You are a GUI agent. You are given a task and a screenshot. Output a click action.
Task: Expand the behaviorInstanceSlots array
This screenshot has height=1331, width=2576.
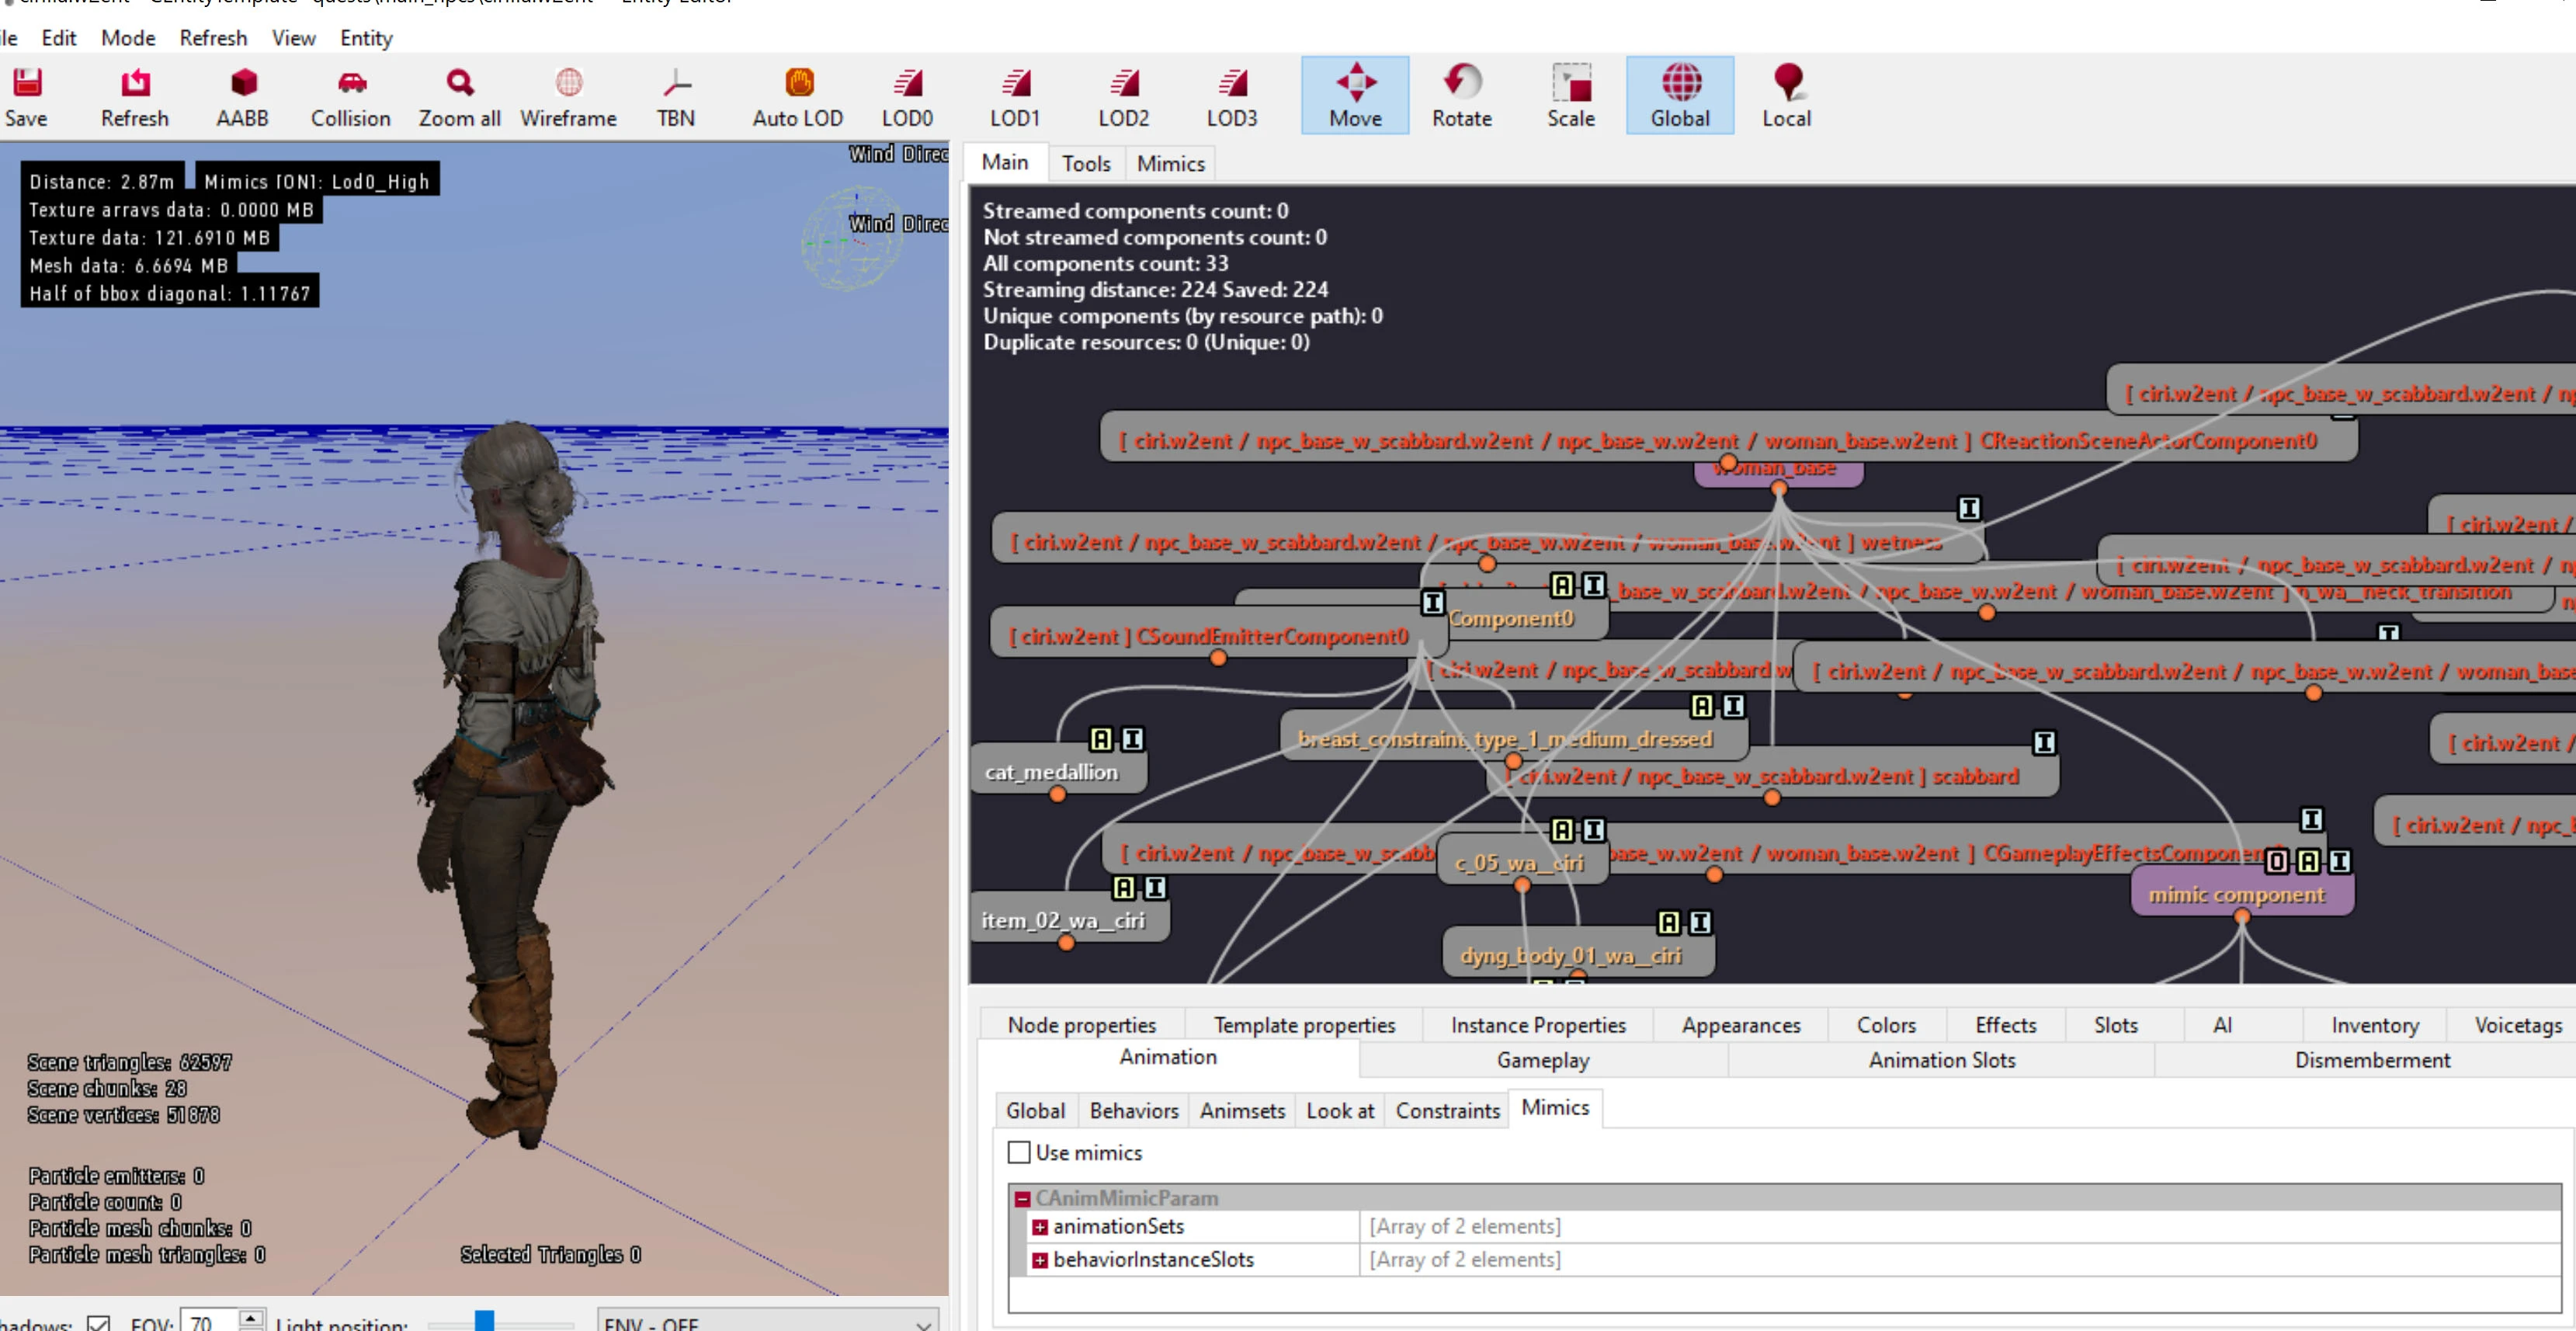1040,1260
